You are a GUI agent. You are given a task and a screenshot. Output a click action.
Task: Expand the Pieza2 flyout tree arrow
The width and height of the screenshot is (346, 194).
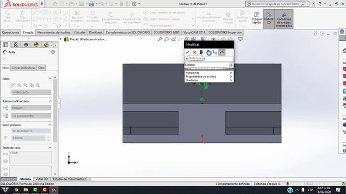(x=61, y=39)
